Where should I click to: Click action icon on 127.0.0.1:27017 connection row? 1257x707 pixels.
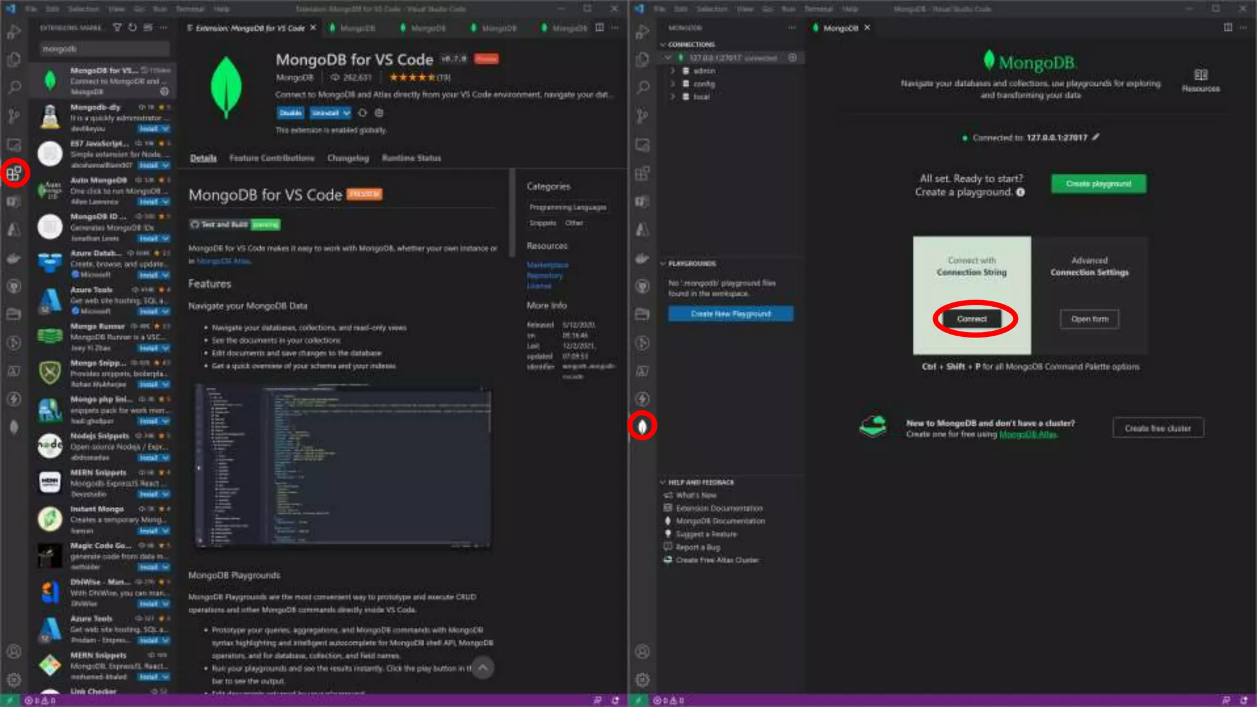pyautogui.click(x=793, y=58)
